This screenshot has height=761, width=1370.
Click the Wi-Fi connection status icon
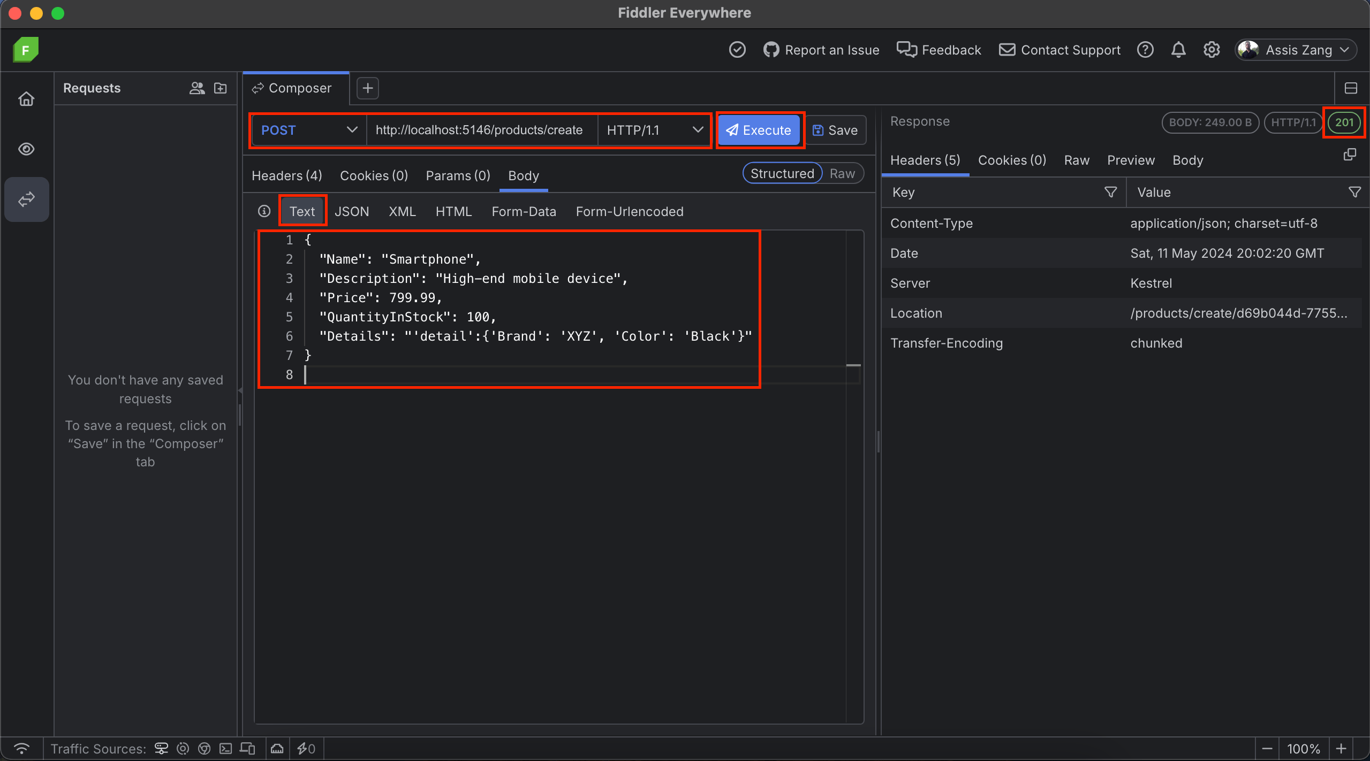point(22,749)
